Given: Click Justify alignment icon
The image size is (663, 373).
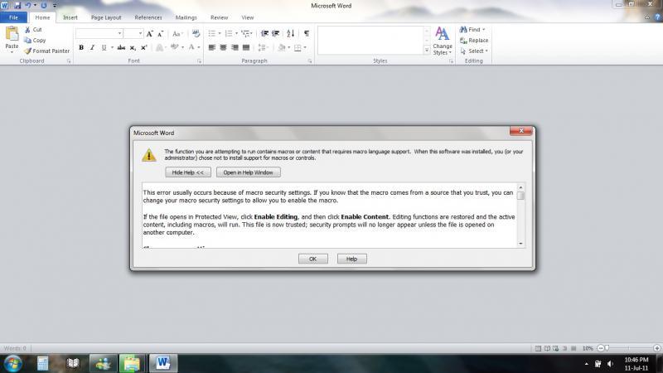Looking at the screenshot, I should click(246, 47).
